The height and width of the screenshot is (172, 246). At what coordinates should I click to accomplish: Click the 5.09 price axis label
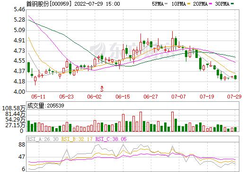click(19, 30)
